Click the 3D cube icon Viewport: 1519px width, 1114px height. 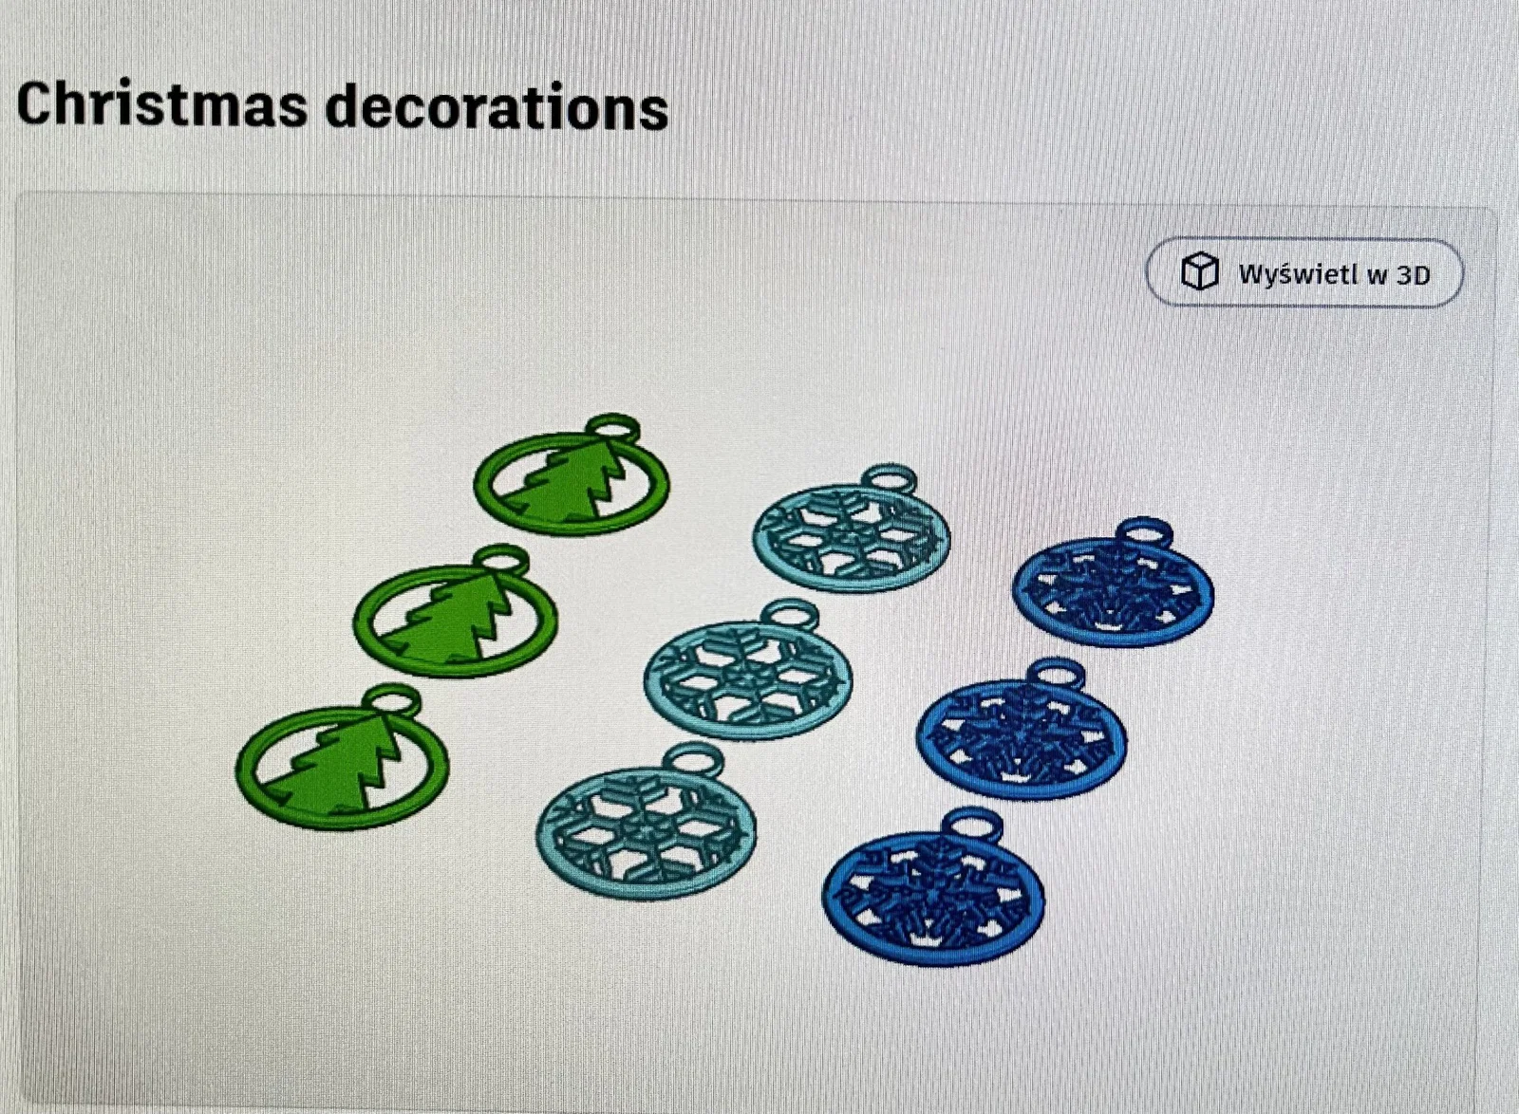point(1199,272)
